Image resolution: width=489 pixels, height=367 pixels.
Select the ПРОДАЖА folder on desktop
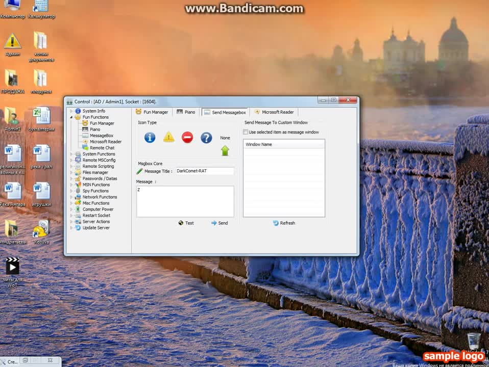12,82
